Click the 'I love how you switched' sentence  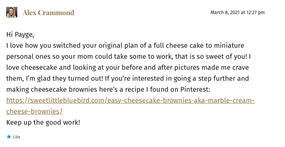44,45
